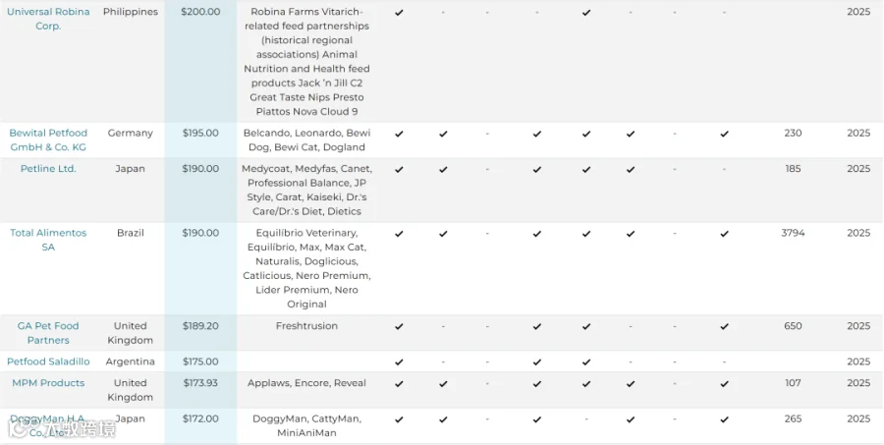Click the last checkmark in DoggyMan row
Screen dimensions: 884x445
pyautogui.click(x=725, y=419)
